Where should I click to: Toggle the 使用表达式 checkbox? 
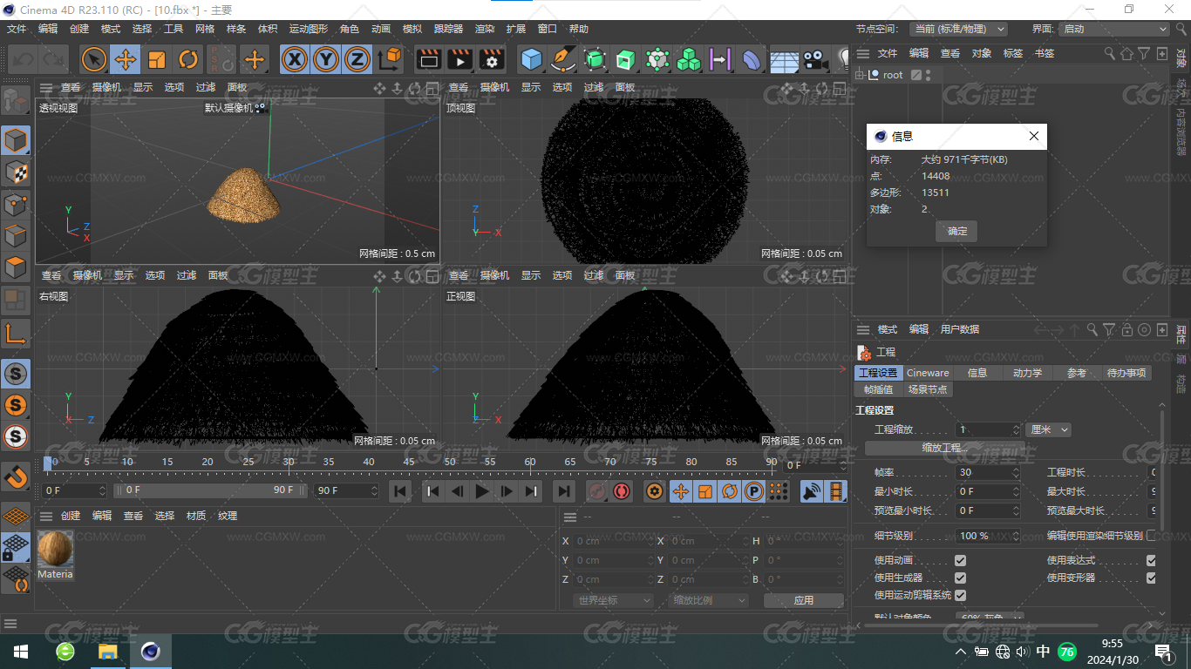(x=1151, y=560)
